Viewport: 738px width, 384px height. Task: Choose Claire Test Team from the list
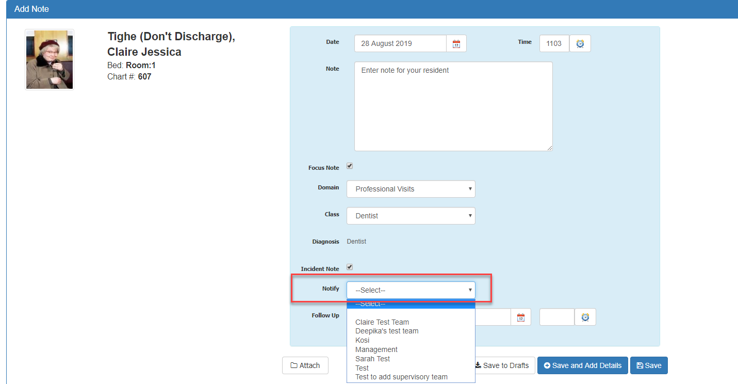pos(382,322)
